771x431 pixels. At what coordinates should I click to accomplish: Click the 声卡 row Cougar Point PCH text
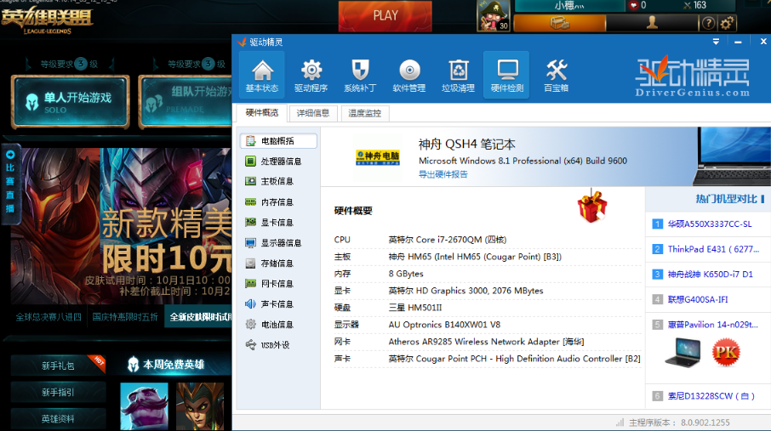[x=514, y=359]
